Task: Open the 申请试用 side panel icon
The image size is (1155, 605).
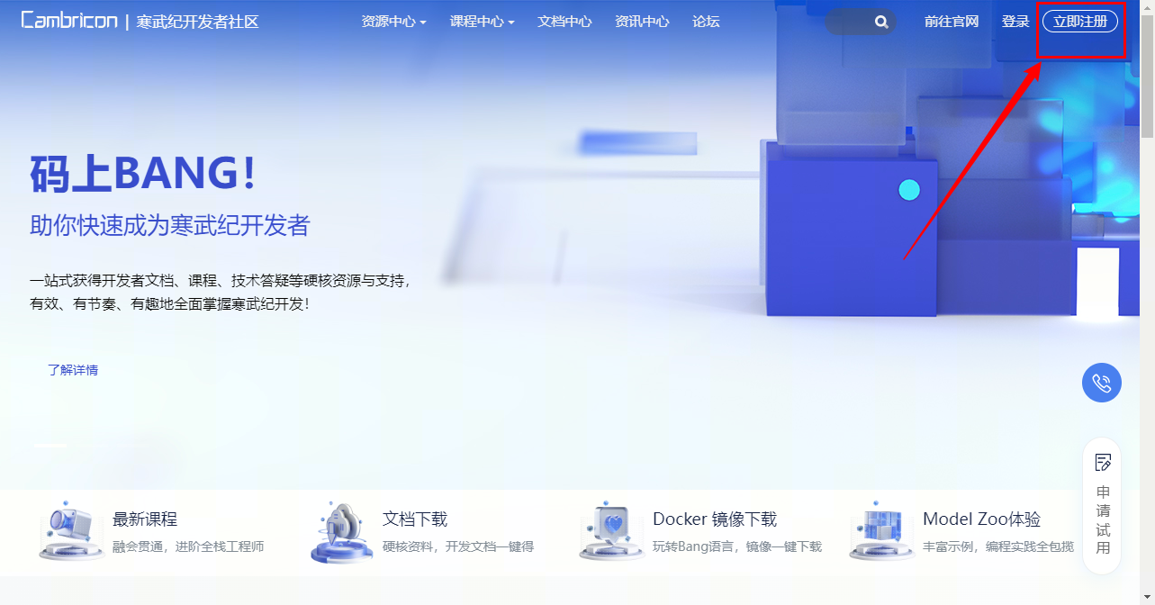Action: tap(1102, 462)
